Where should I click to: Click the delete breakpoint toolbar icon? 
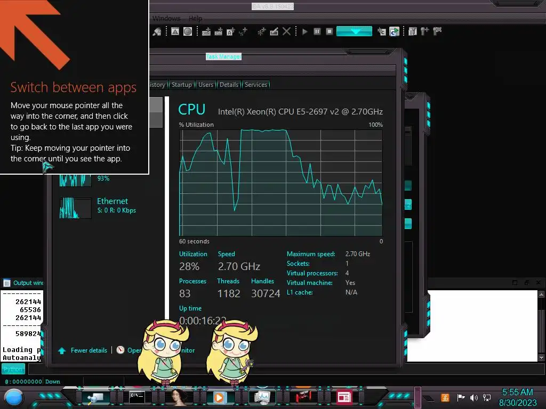pos(437,31)
